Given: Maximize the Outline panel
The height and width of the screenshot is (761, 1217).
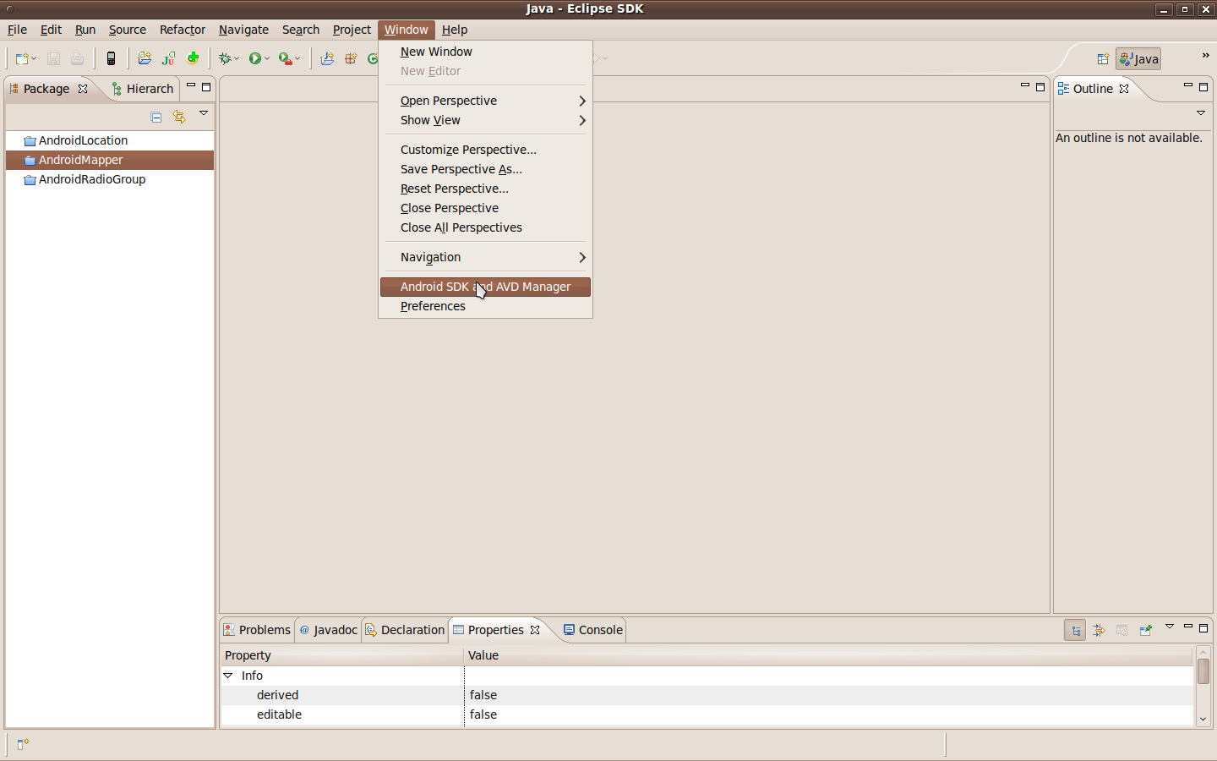Looking at the screenshot, I should point(1203,87).
